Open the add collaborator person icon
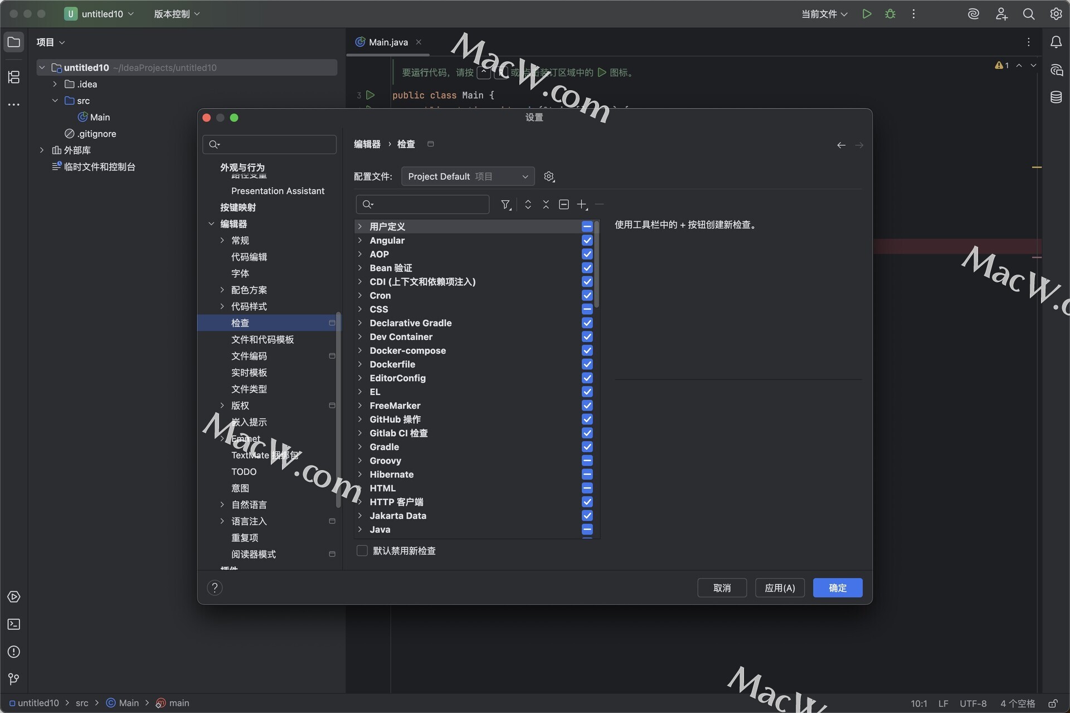 [1001, 14]
